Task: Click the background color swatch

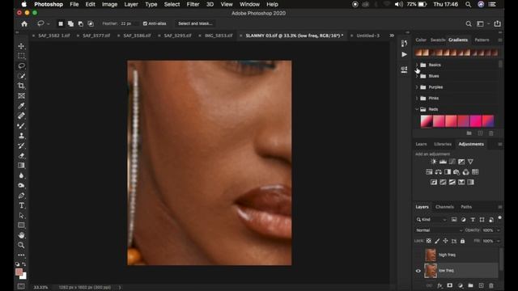Action: (23, 276)
